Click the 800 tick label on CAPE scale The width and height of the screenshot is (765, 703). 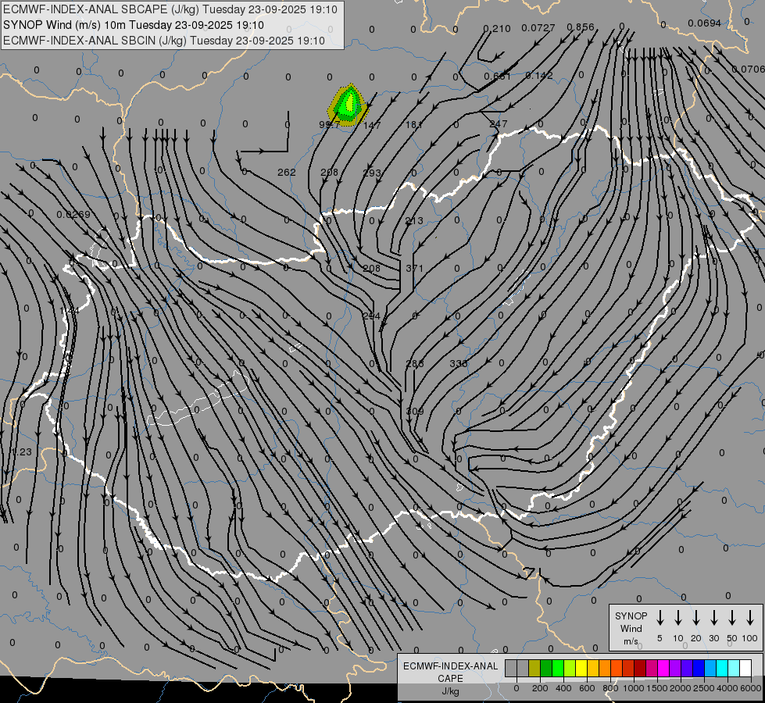[610, 688]
